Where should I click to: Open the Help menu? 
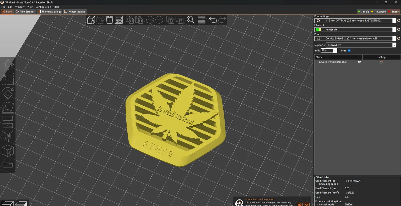(x=56, y=7)
